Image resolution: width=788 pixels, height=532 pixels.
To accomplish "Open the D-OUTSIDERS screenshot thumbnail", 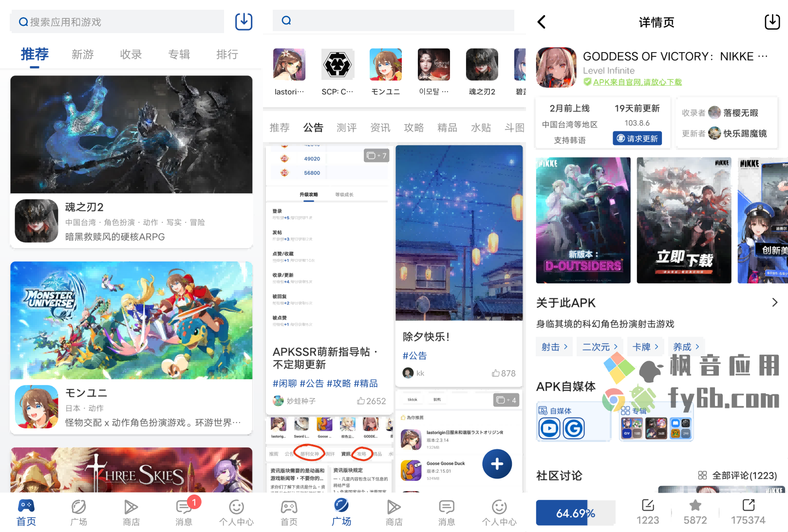I will tap(583, 220).
